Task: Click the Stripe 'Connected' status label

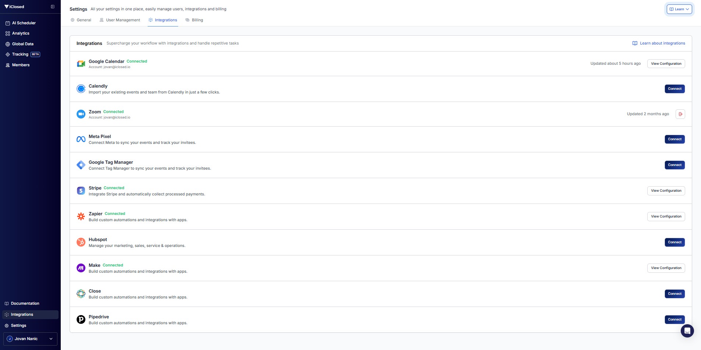Action: [114, 188]
